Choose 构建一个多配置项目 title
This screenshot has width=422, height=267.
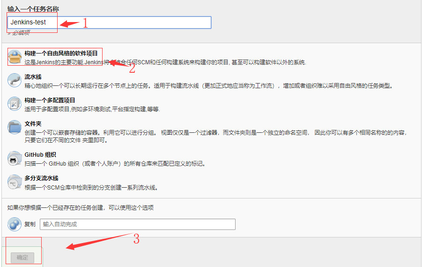coord(50,100)
